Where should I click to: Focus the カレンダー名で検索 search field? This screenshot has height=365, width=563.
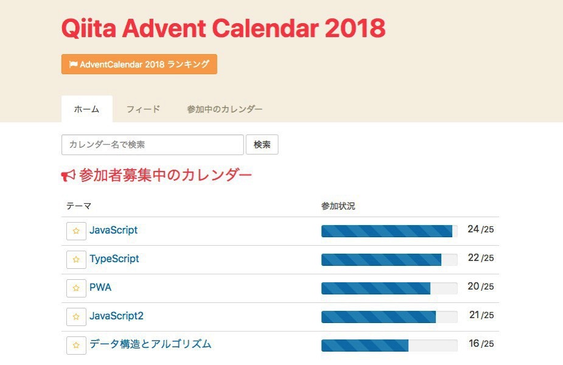[x=152, y=145]
